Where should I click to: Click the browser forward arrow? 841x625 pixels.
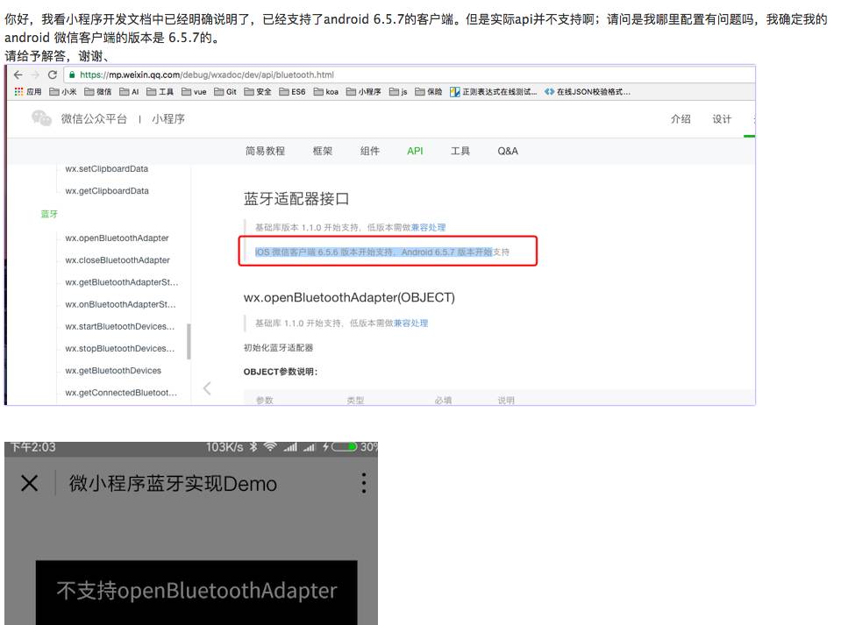click(x=35, y=75)
